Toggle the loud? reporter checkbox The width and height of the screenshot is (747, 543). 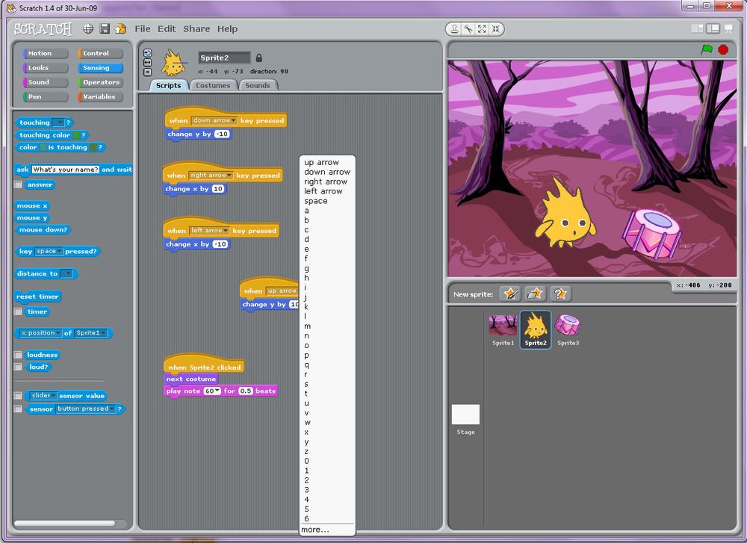[18, 367]
